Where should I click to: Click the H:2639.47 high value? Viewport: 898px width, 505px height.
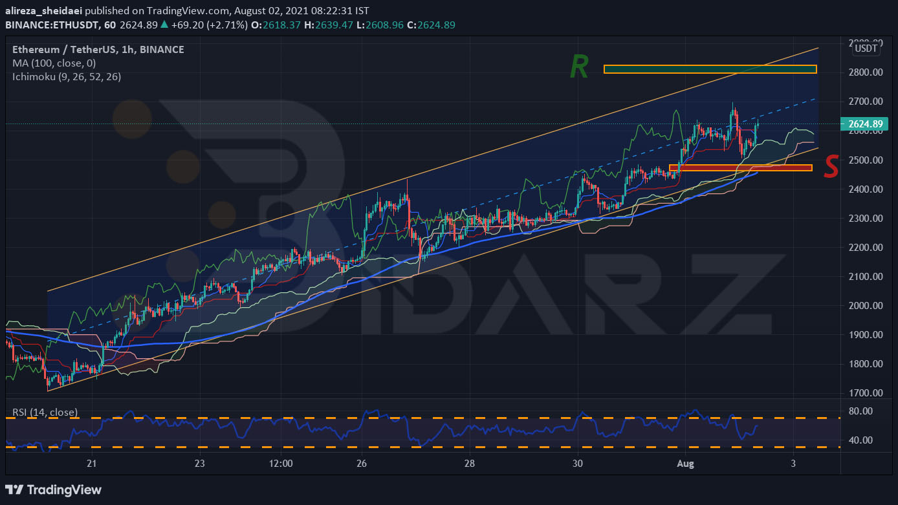click(x=329, y=25)
